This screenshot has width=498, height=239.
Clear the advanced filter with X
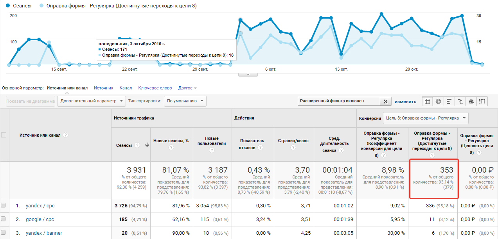[386, 101]
